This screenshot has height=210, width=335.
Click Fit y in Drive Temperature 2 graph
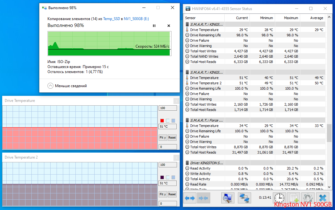coord(162,194)
